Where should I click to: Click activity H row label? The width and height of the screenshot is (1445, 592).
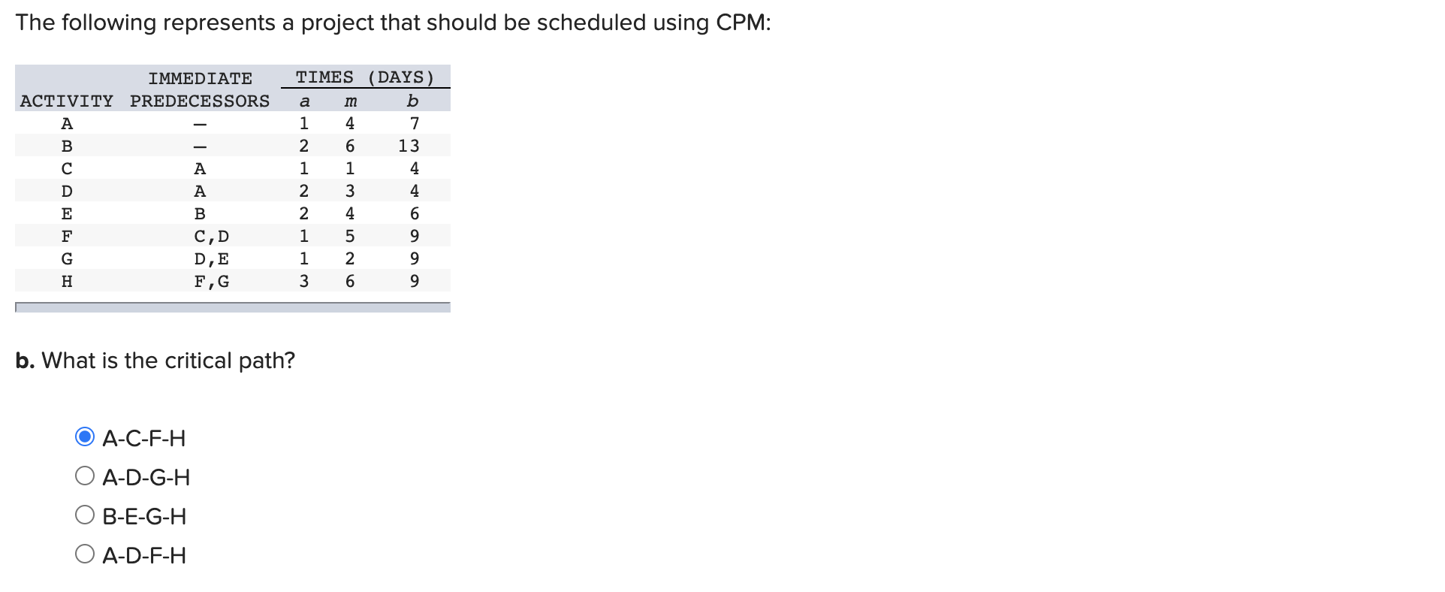tap(67, 281)
